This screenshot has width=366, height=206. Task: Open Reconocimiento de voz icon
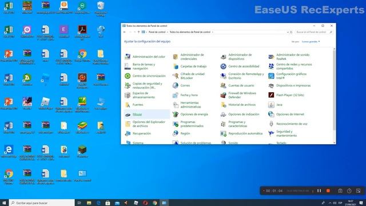[x=271, y=124]
